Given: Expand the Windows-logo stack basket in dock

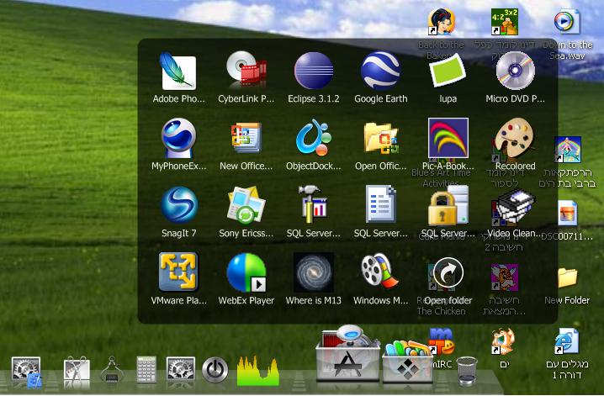Looking at the screenshot, I should tap(407, 362).
